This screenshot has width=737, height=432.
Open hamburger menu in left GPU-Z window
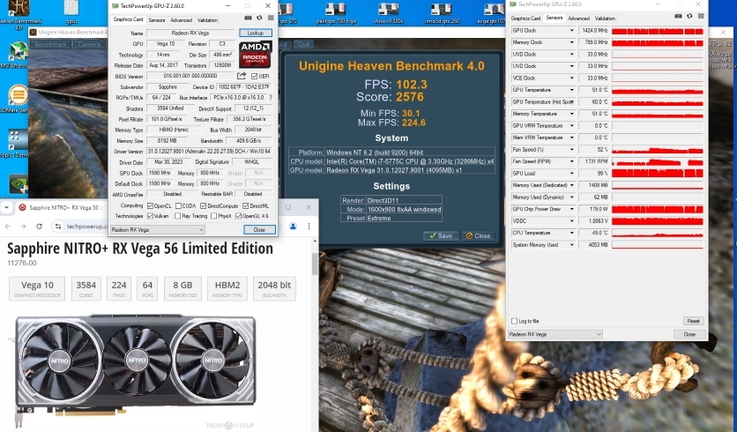(271, 18)
